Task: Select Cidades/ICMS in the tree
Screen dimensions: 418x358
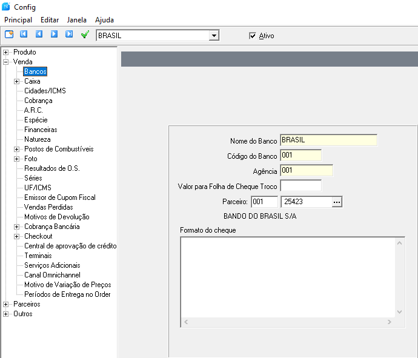Action: (x=45, y=91)
